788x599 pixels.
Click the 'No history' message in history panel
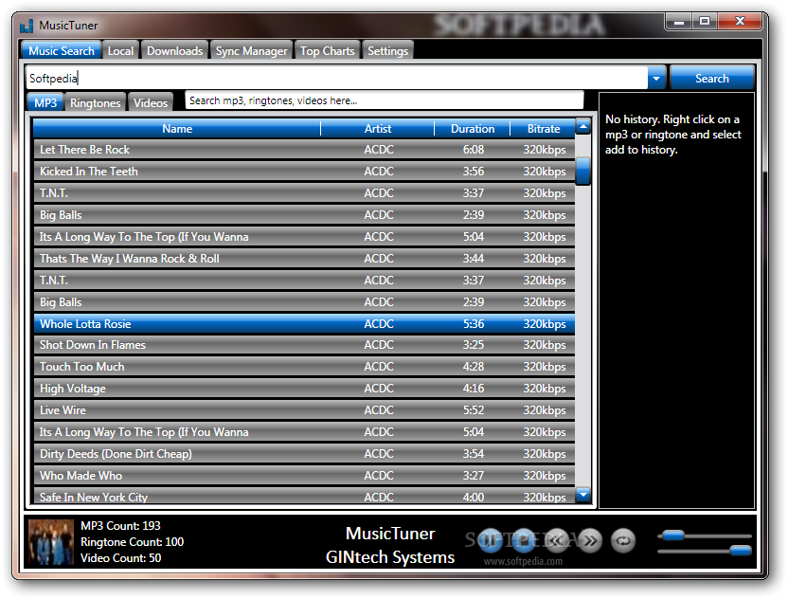[x=672, y=135]
